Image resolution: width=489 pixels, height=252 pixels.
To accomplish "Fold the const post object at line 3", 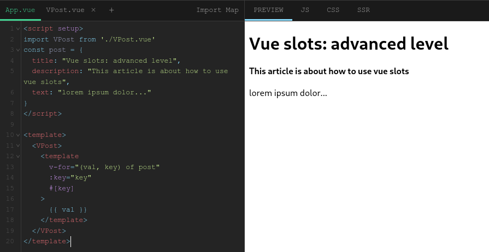I will coord(18,50).
